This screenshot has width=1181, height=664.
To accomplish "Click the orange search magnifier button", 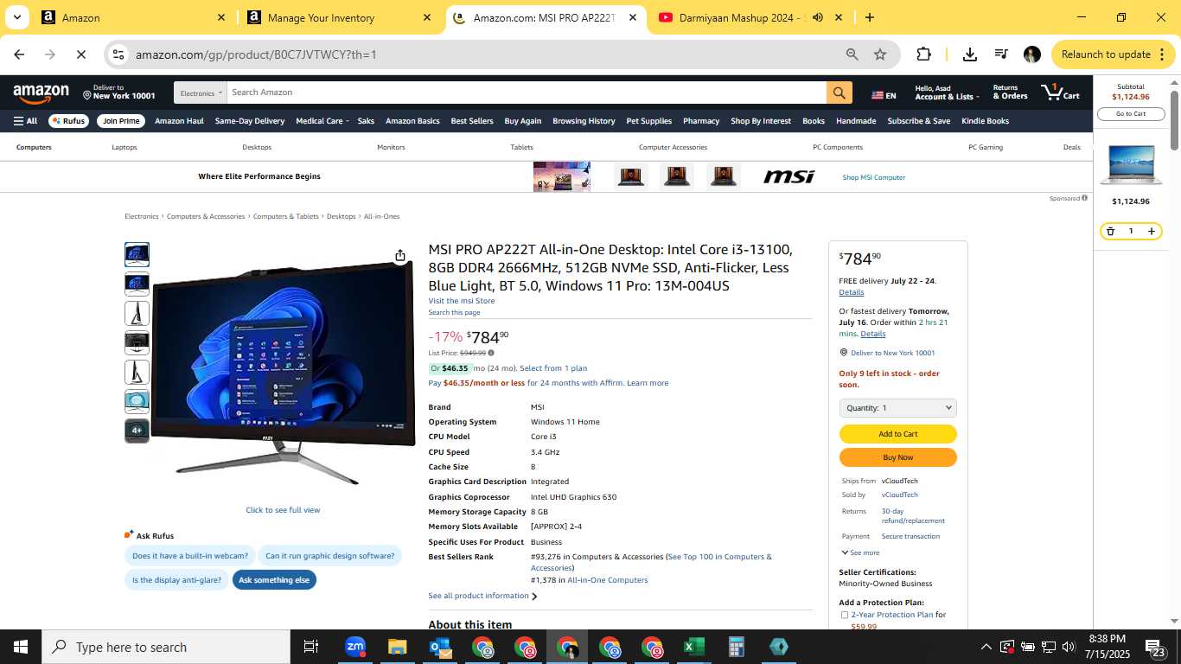I will click(x=839, y=93).
